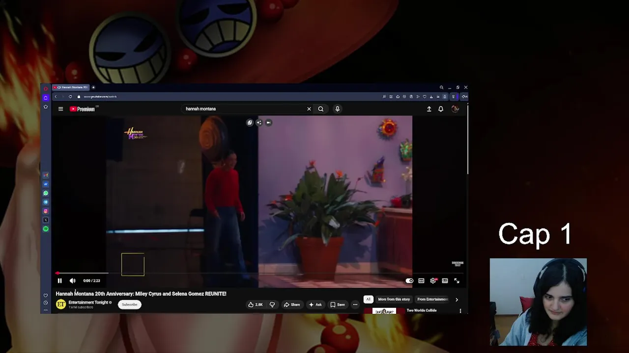Open Instagram in browser sidebar
Viewport: 629px width, 353px height.
point(46,211)
